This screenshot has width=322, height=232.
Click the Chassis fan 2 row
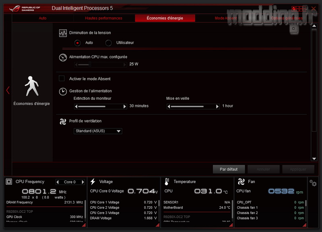point(270,213)
